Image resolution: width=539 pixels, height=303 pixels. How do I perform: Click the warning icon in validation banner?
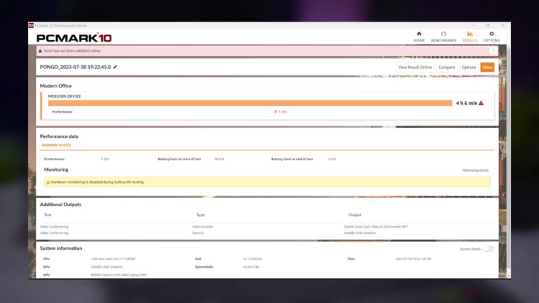[40, 51]
